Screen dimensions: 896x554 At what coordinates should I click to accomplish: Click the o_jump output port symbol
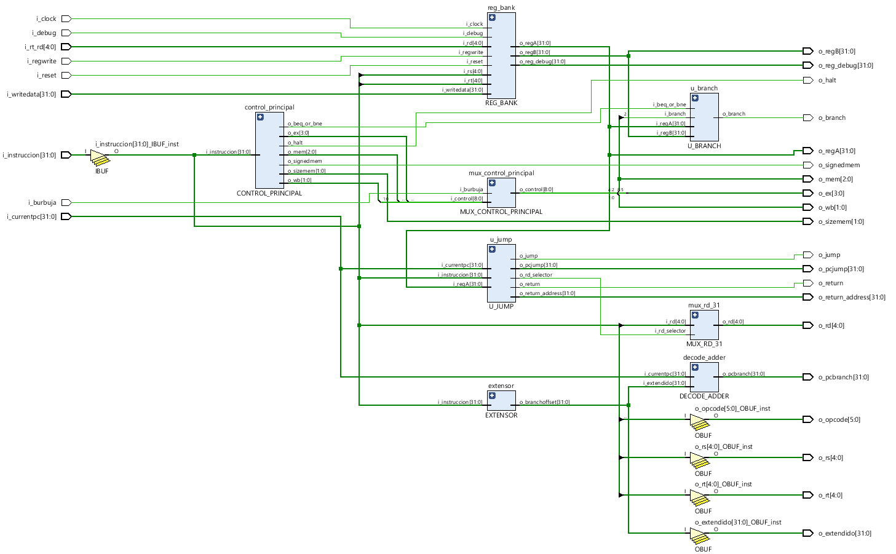808,255
